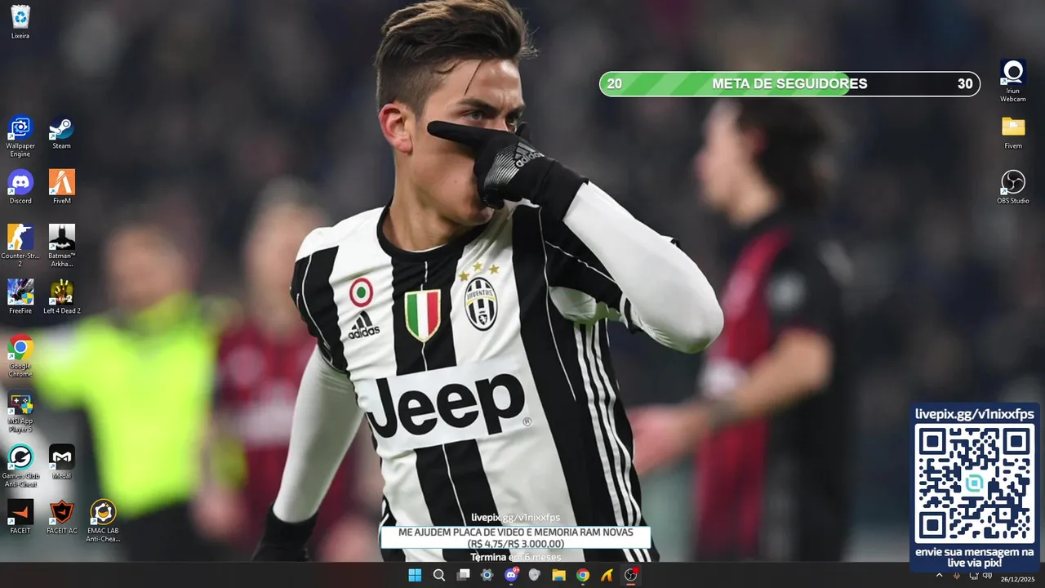The image size is (1045, 588).
Task: Select the OBS Studio desktop shortcut
Action: click(x=1013, y=187)
